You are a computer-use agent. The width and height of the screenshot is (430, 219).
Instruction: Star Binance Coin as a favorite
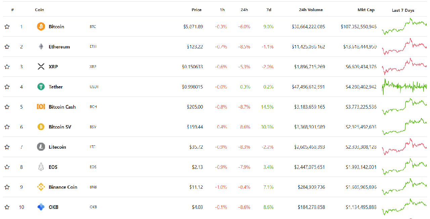pyautogui.click(x=7, y=187)
